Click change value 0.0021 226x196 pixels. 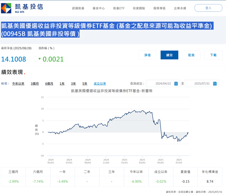[53, 59]
